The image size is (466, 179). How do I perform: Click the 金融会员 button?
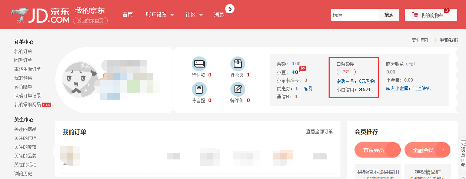pyautogui.click(x=427, y=150)
